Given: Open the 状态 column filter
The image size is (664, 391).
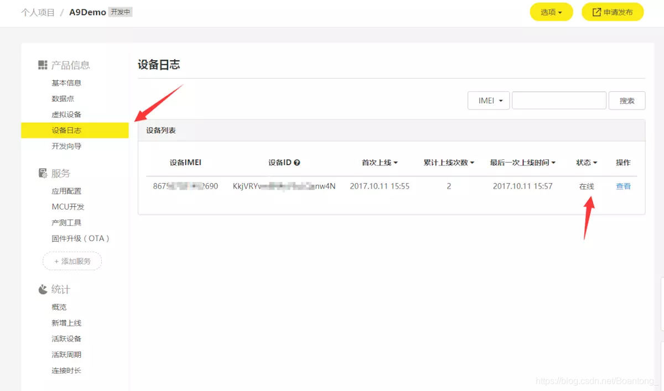Looking at the screenshot, I should (x=587, y=163).
